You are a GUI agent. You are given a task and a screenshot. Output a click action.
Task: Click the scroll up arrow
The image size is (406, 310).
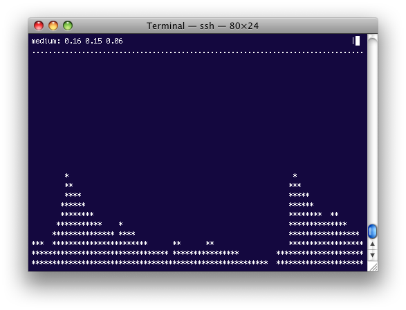tap(372, 244)
